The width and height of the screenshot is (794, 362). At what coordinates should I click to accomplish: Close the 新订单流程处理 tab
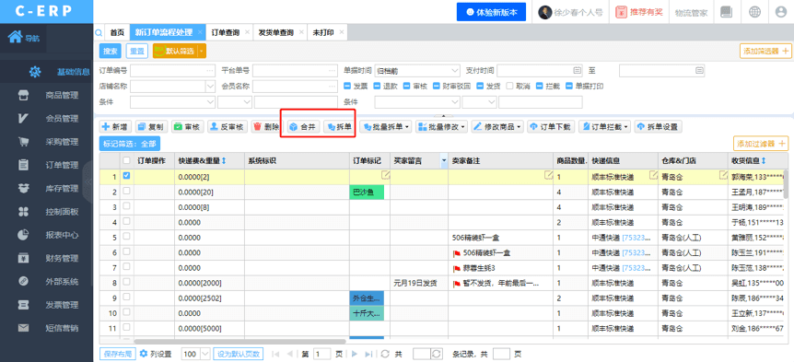(x=200, y=32)
